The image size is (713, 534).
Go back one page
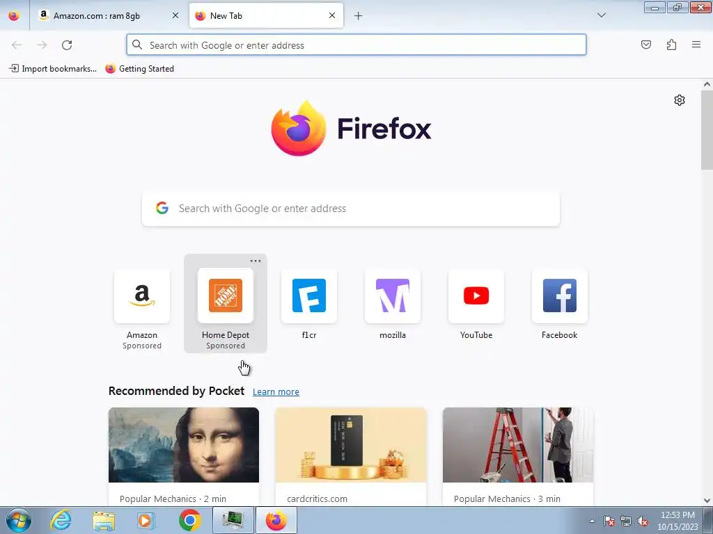pos(17,45)
